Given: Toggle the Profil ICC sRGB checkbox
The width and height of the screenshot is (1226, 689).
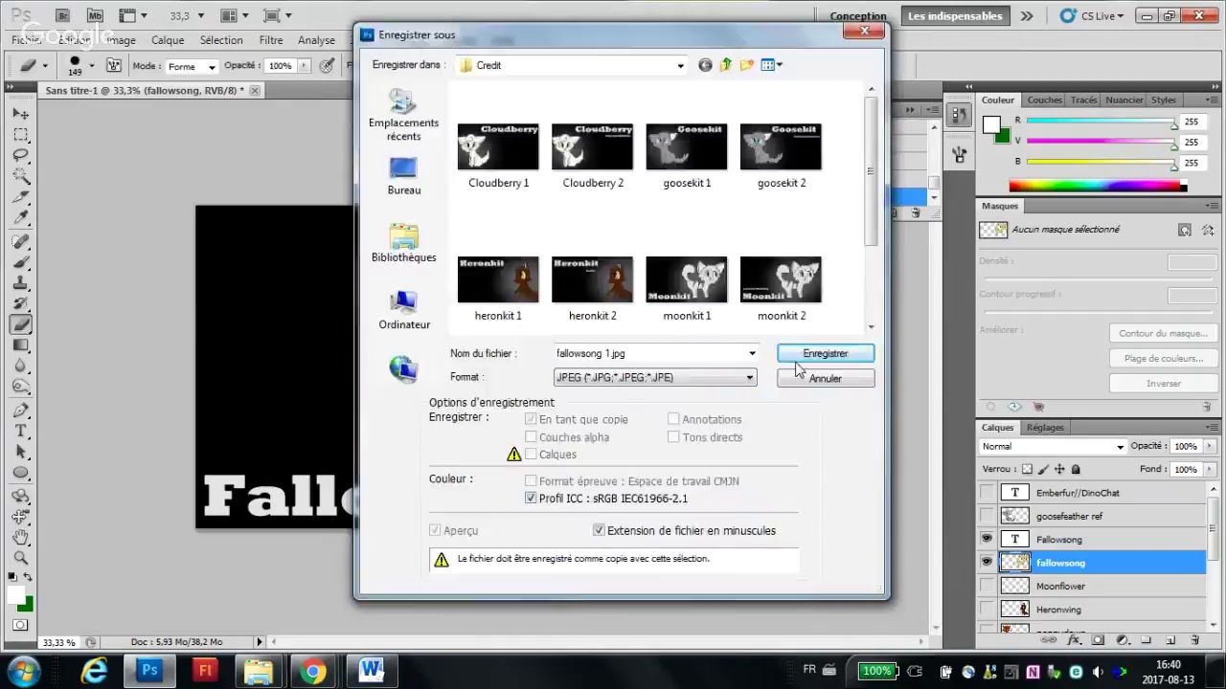Looking at the screenshot, I should (x=531, y=499).
